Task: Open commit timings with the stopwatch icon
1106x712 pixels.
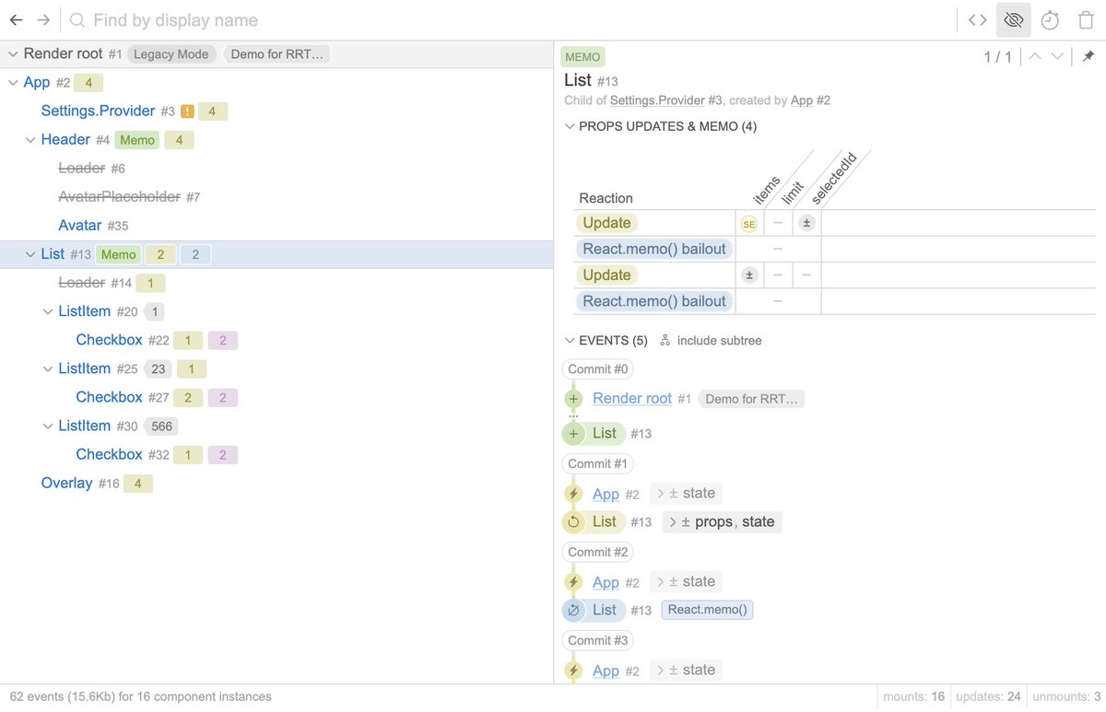Action: pyautogui.click(x=1050, y=19)
